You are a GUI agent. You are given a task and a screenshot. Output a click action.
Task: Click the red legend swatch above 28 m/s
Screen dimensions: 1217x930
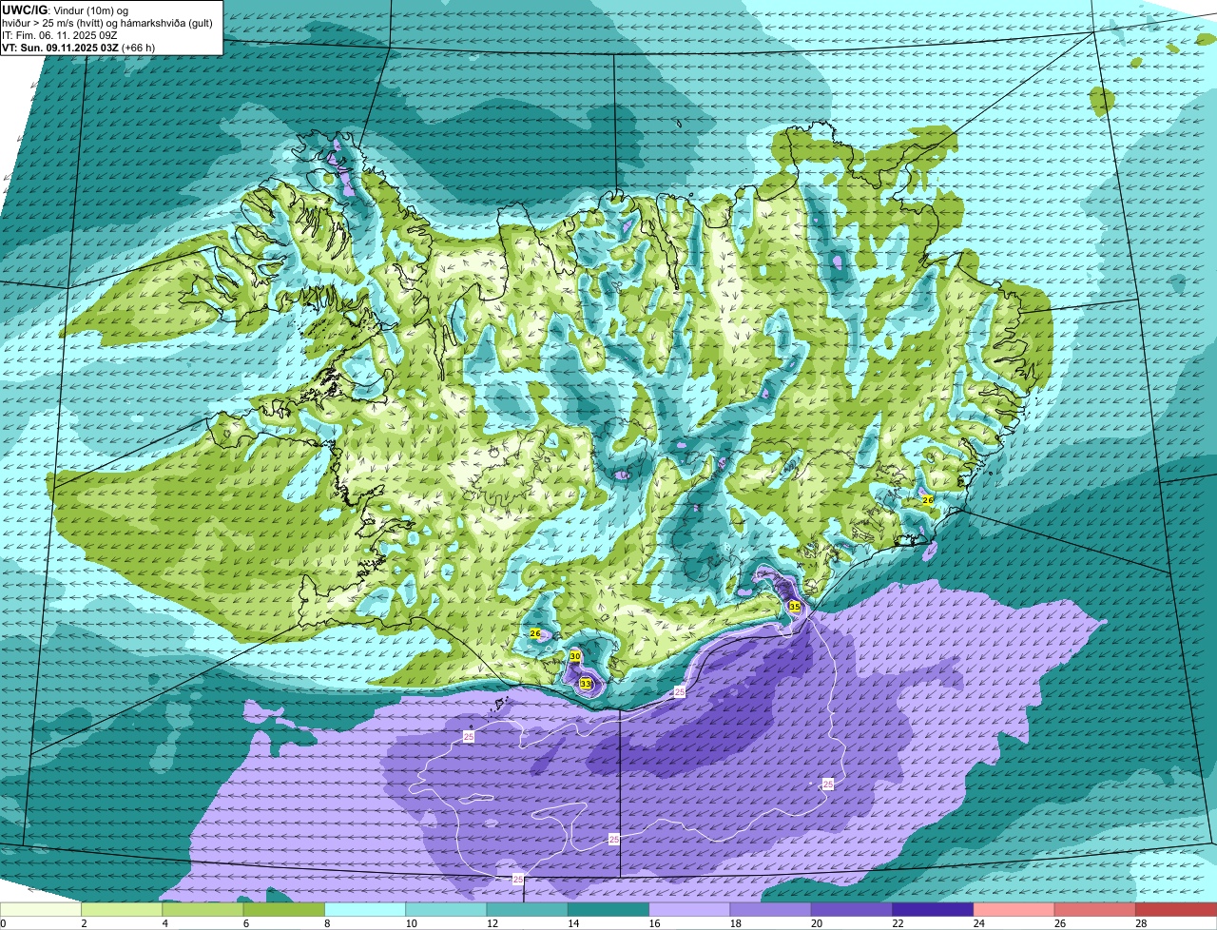pos(1176,909)
